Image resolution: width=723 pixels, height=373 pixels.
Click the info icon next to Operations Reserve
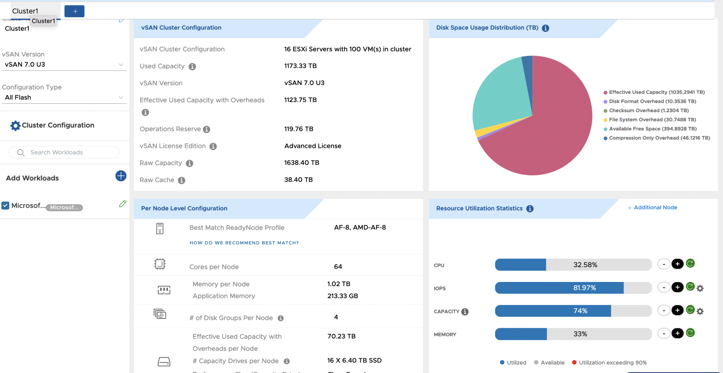click(x=207, y=129)
